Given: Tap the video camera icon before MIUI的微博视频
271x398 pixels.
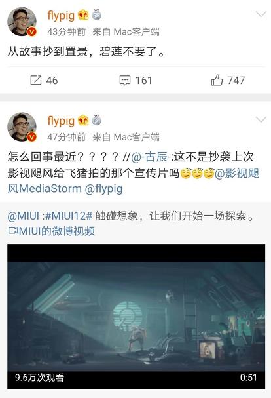Looking at the screenshot, I should (12, 231).
